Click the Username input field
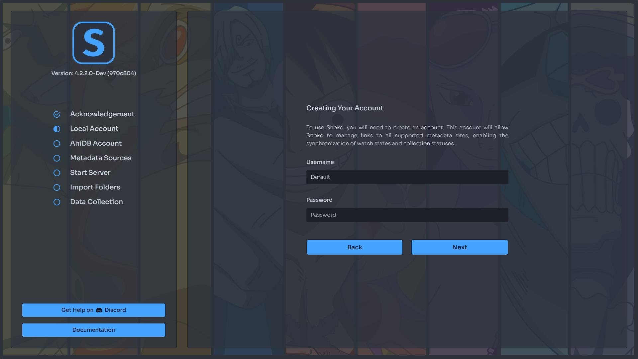 [x=407, y=177]
